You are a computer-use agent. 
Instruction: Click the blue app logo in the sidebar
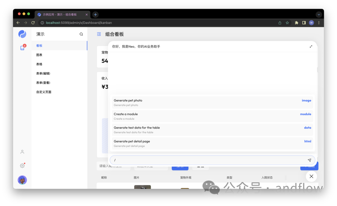(22, 34)
